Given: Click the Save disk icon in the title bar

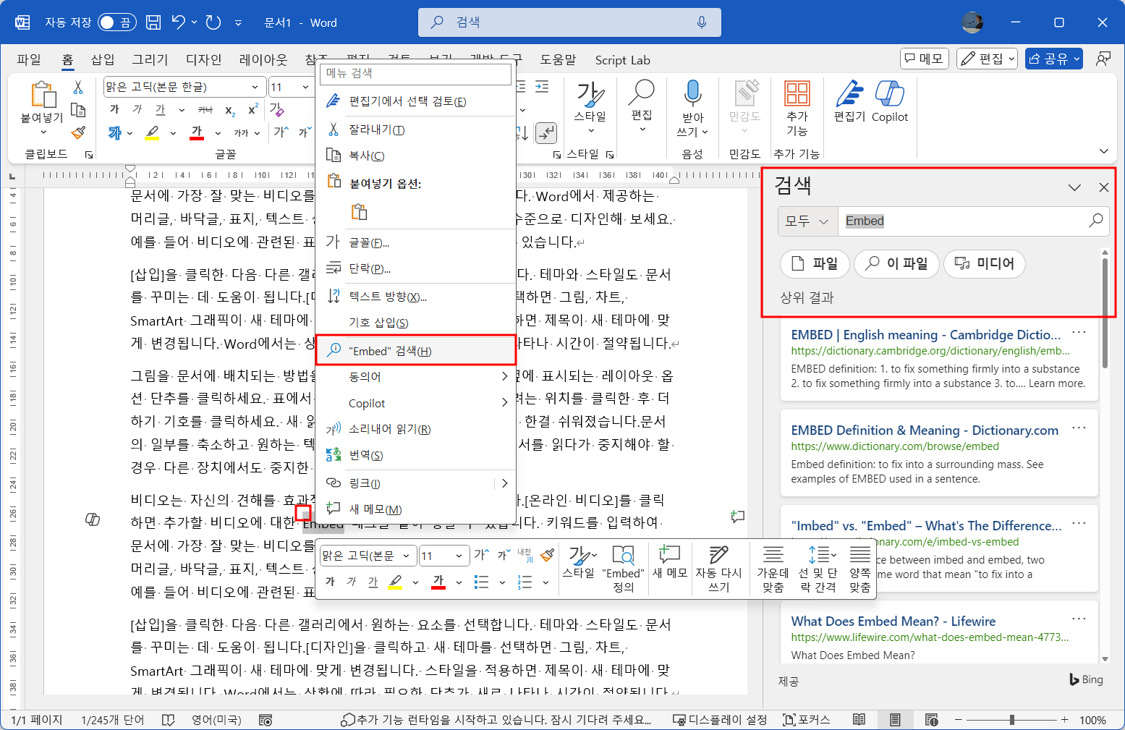Looking at the screenshot, I should [x=153, y=22].
